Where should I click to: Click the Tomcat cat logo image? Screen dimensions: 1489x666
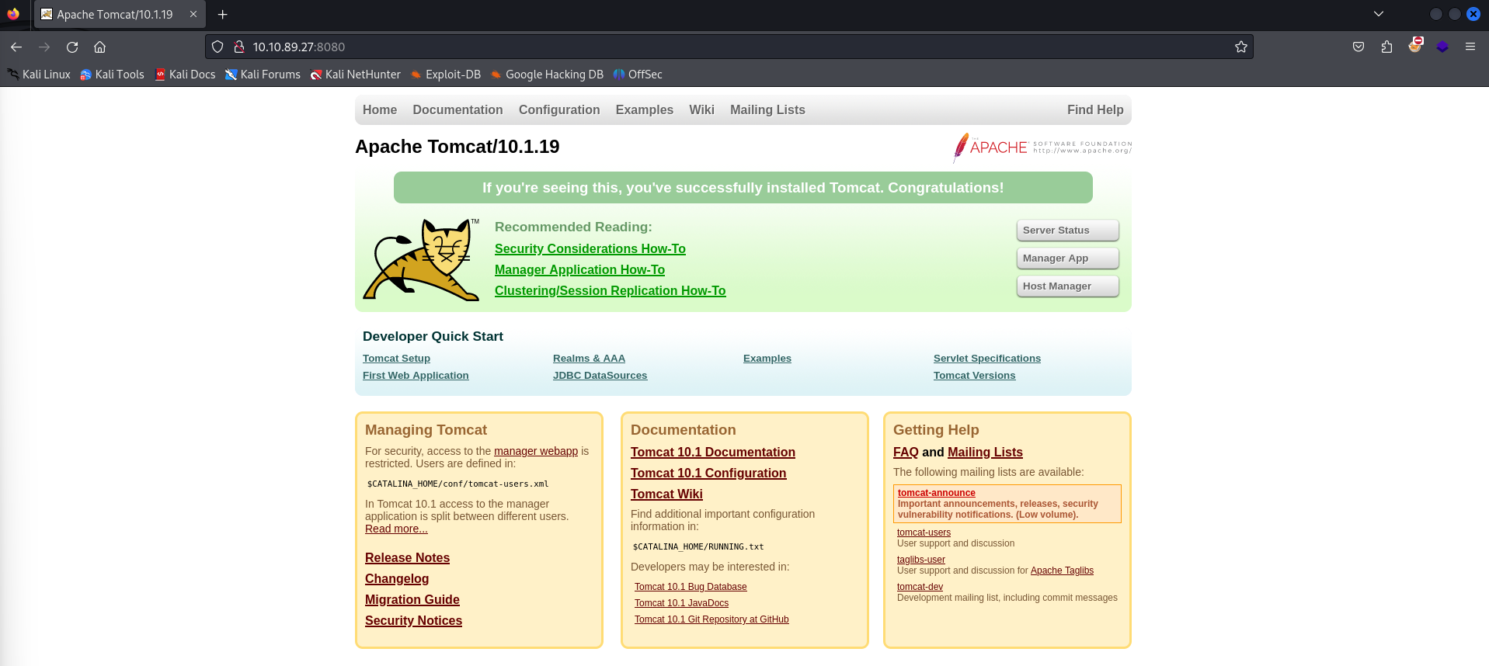(x=420, y=259)
